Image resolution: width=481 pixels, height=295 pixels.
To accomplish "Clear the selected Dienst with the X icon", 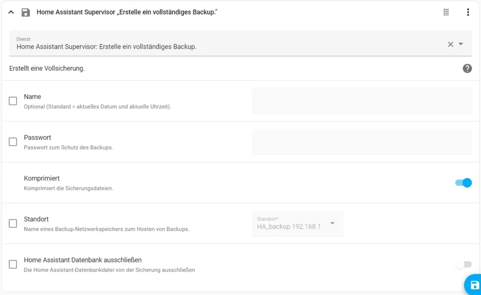I will click(450, 44).
